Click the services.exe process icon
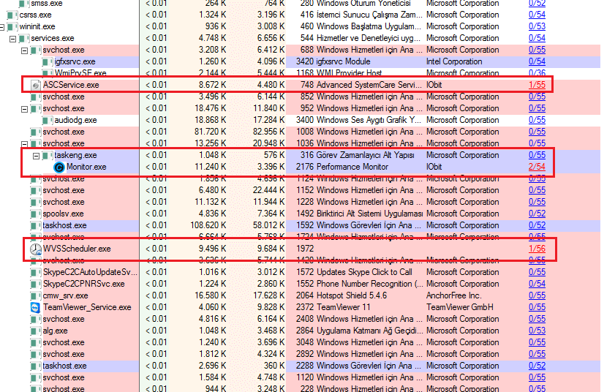 (24, 39)
